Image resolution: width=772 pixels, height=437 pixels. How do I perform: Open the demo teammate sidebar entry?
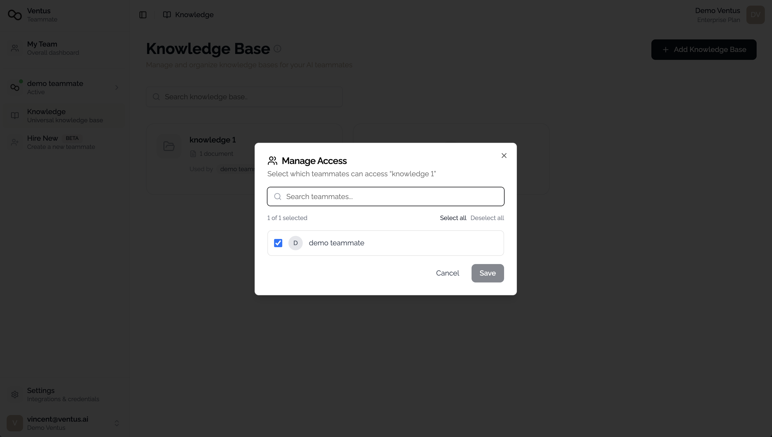(x=55, y=87)
